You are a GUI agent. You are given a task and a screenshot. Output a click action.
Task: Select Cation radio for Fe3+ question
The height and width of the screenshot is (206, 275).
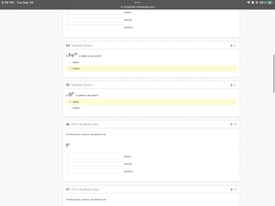[x=70, y=69]
